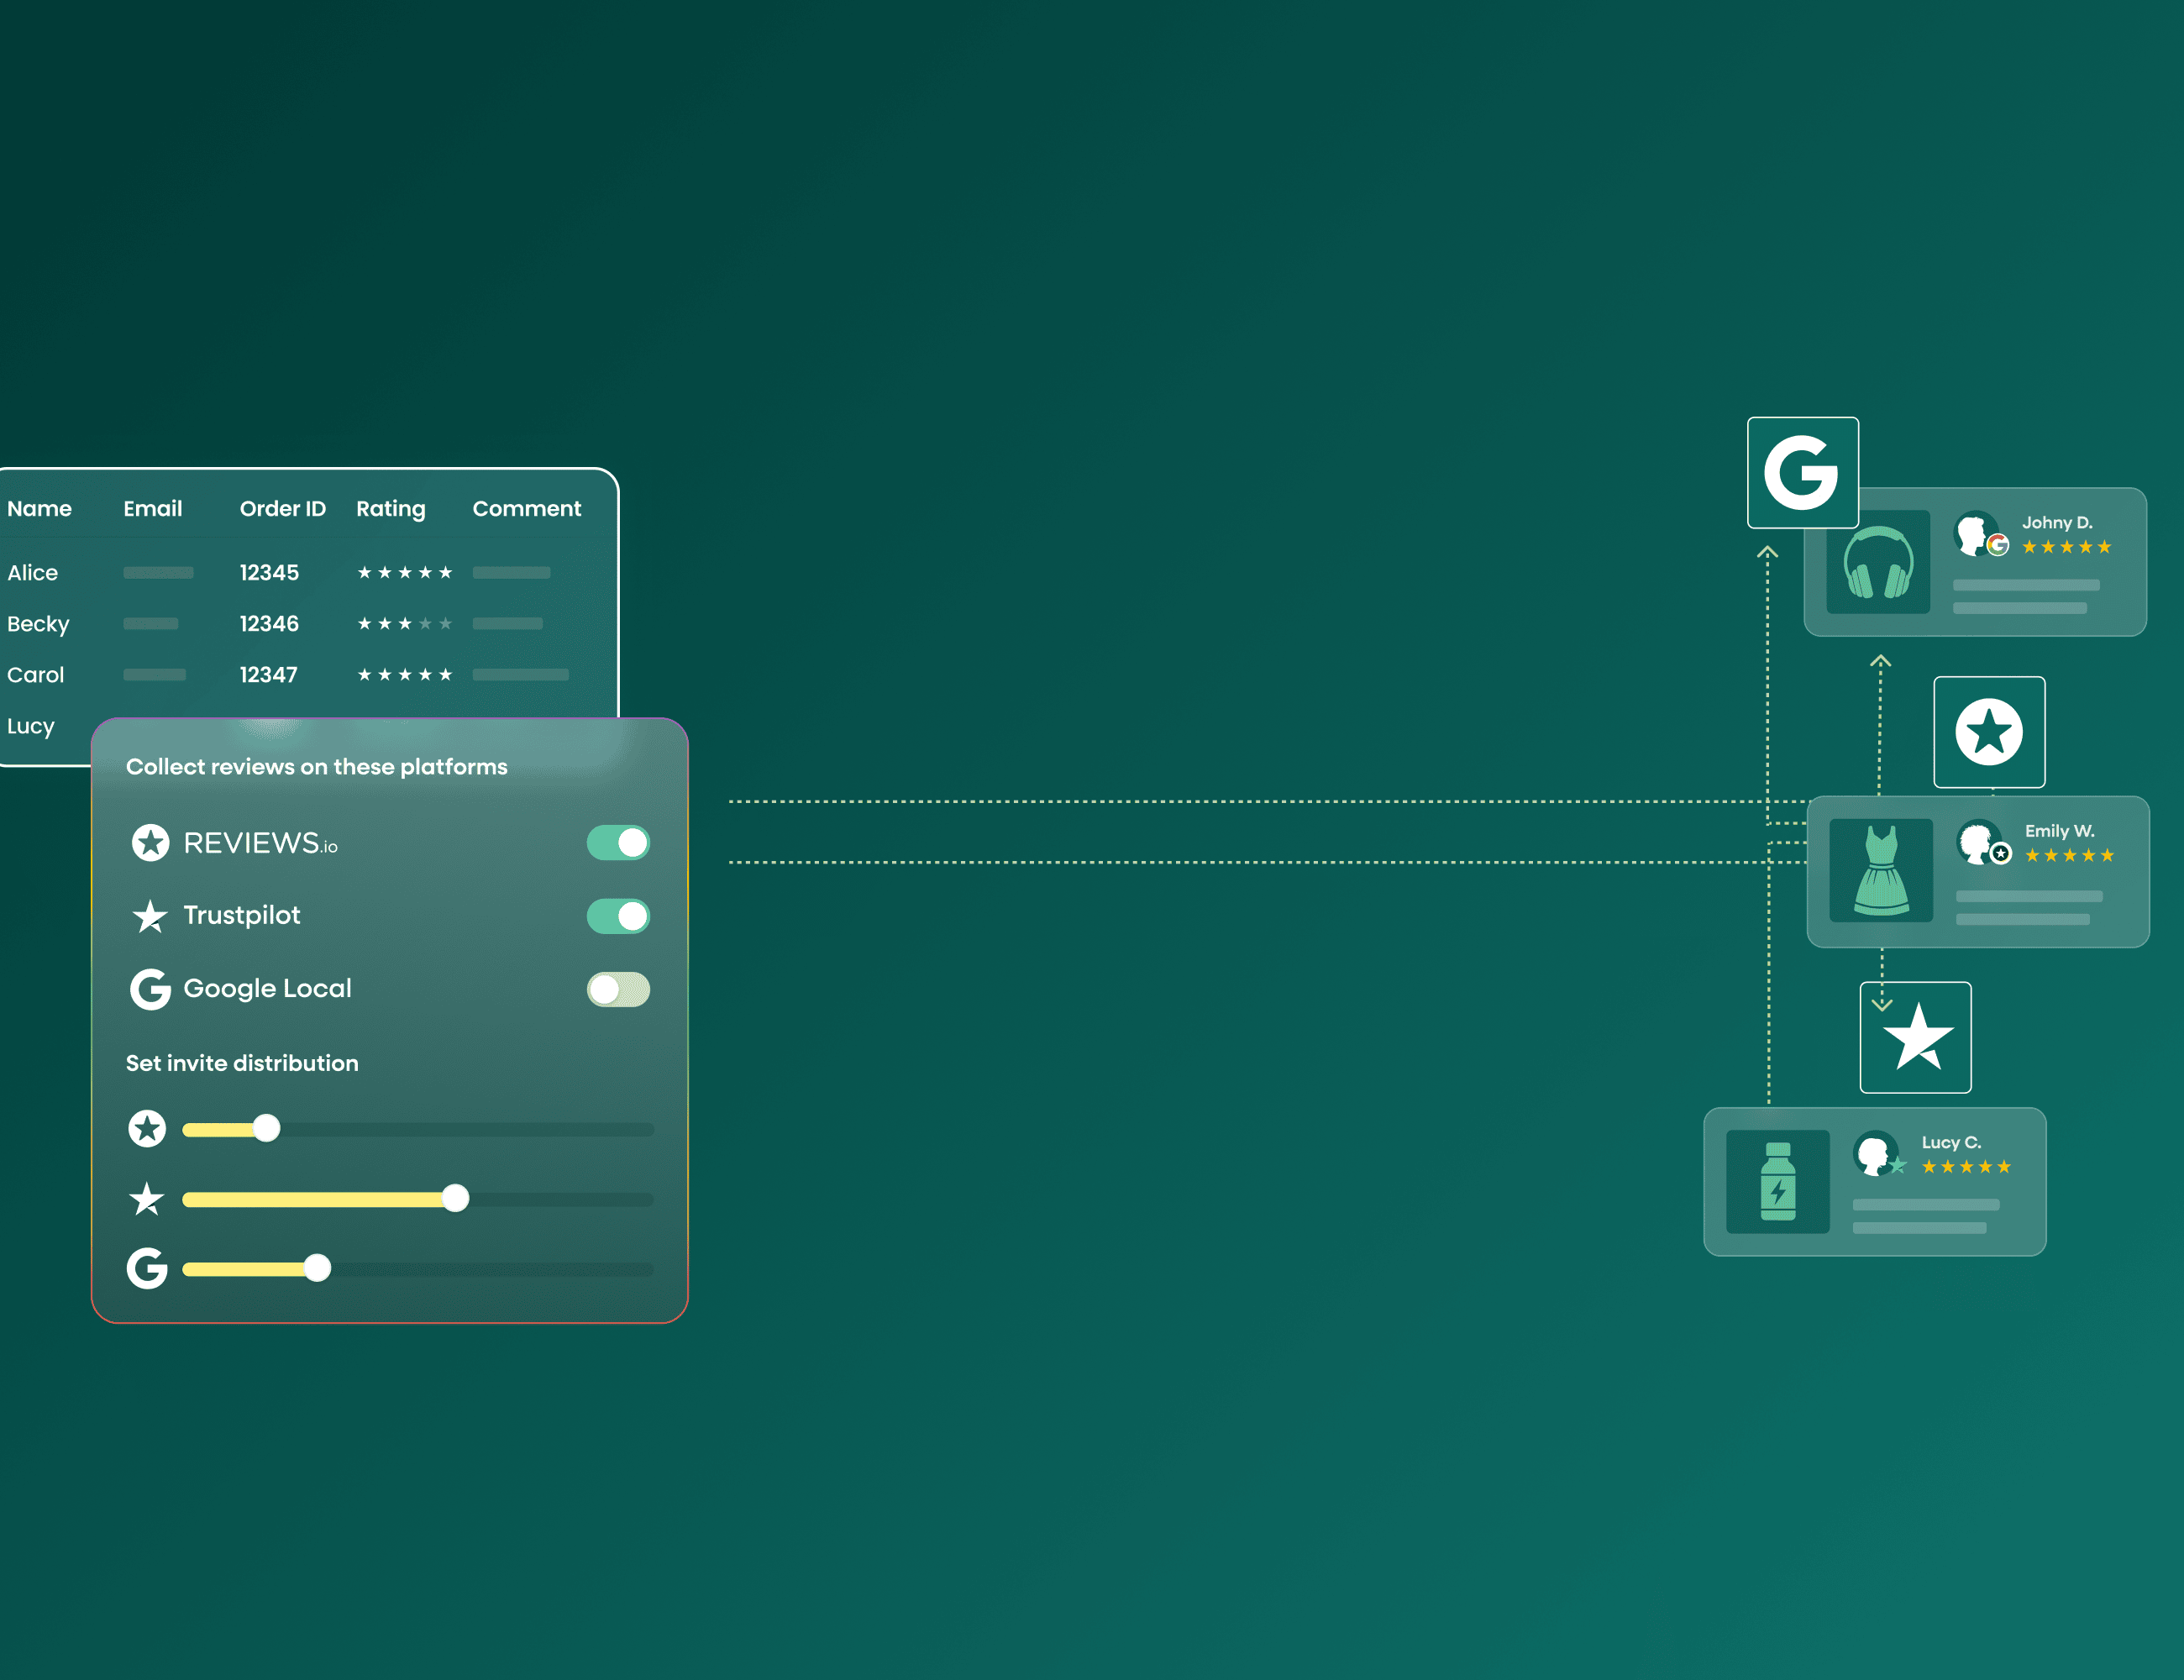The image size is (2184, 1680).
Task: Click the 'Set invite distribution' heading
Action: click(x=242, y=1063)
